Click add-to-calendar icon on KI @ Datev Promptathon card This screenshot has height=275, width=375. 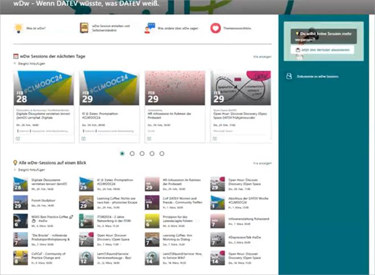[x=84, y=137]
